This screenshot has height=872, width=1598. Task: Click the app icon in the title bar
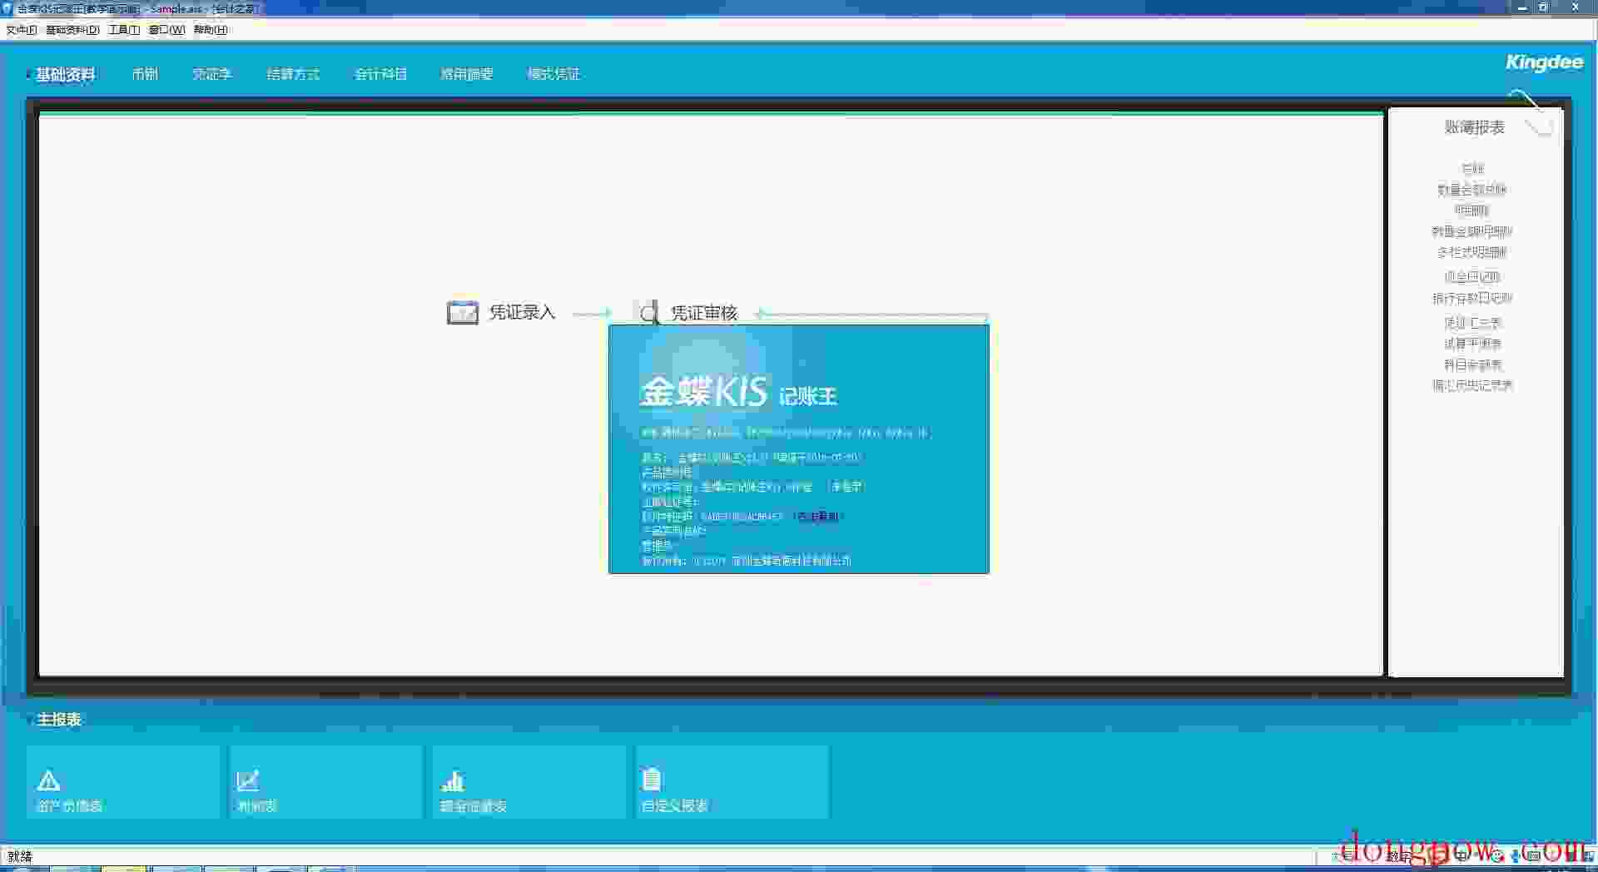pyautogui.click(x=7, y=8)
